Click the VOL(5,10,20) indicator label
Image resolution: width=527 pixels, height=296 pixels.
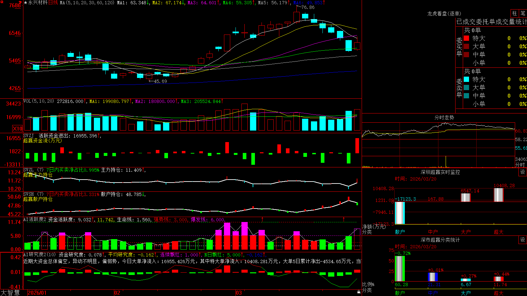click(39, 101)
